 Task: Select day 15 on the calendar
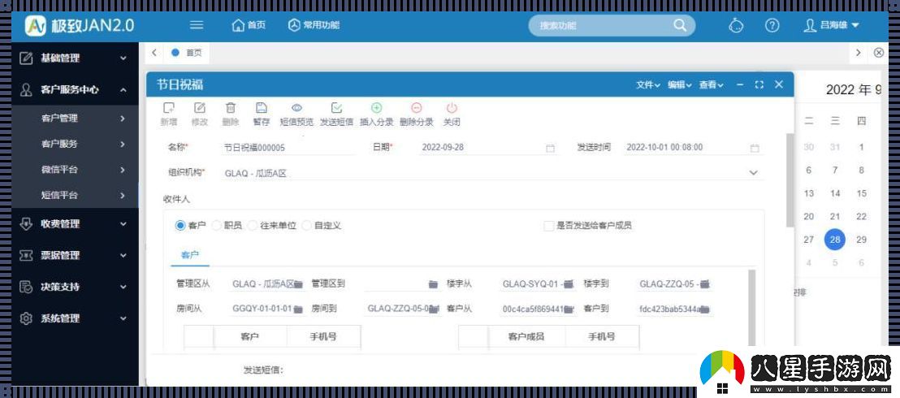(861, 193)
